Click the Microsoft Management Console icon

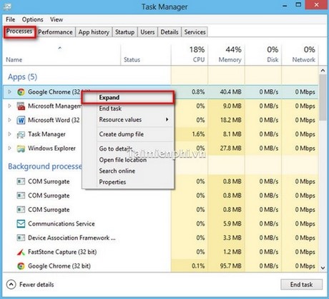click(21, 106)
